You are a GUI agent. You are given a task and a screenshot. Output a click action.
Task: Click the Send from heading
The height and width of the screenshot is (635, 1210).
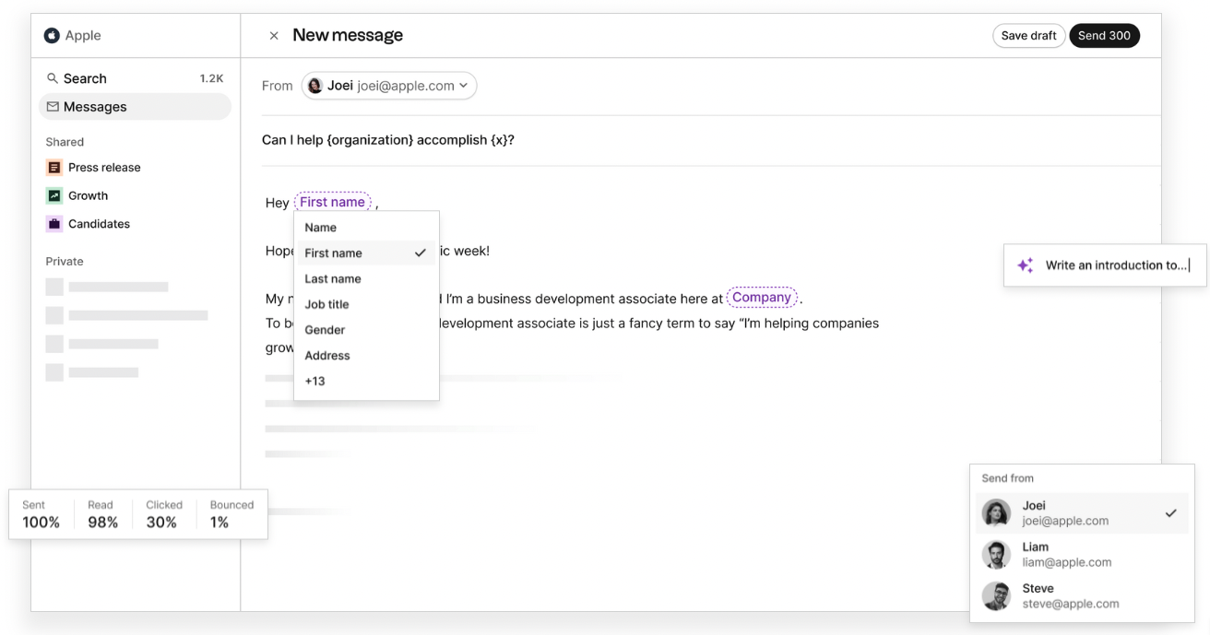pos(1007,478)
